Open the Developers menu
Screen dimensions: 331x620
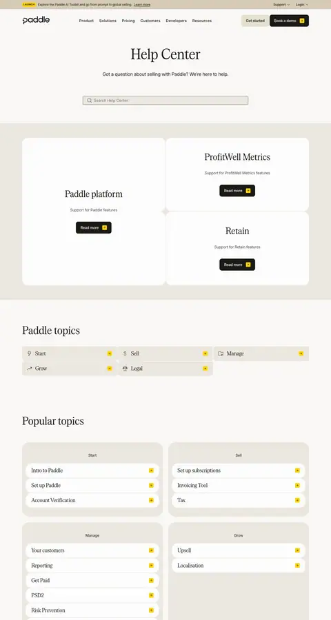point(177,21)
